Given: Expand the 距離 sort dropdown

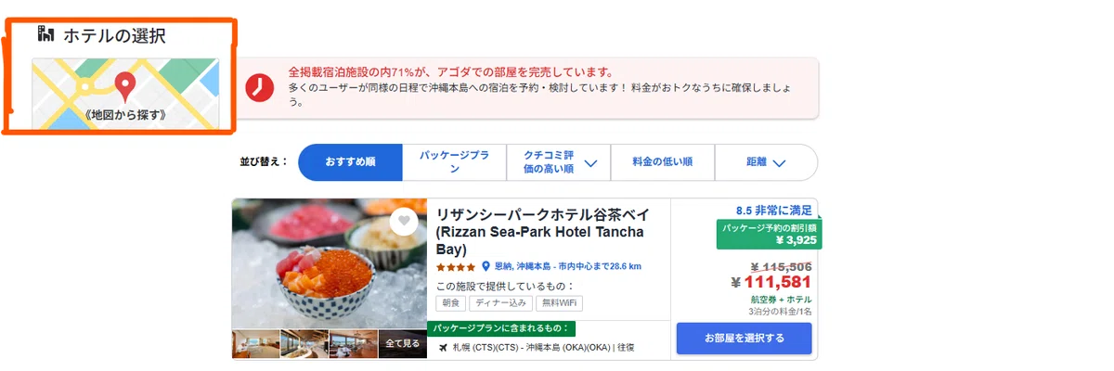Looking at the screenshot, I should tap(766, 162).
